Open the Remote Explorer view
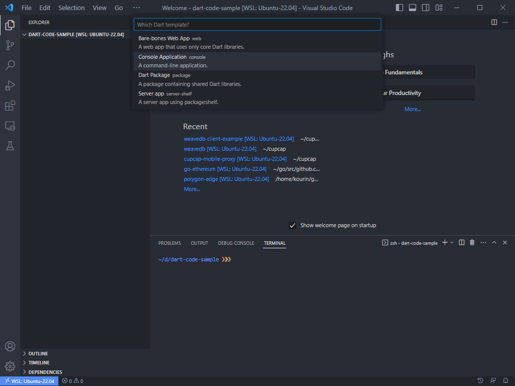 [x=10, y=126]
